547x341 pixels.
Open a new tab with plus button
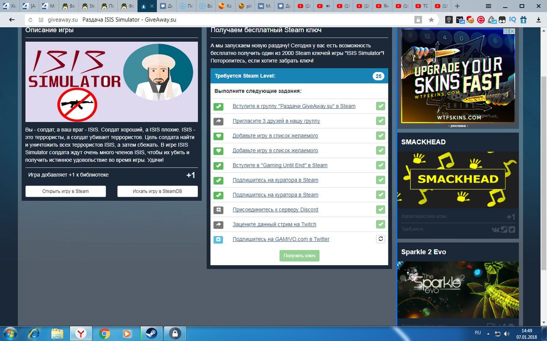457,6
